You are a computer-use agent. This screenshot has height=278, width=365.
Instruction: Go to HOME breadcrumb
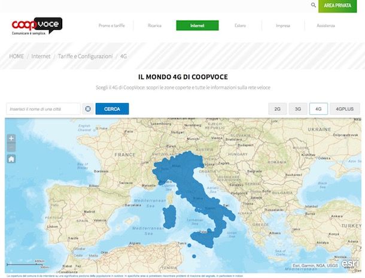point(17,56)
